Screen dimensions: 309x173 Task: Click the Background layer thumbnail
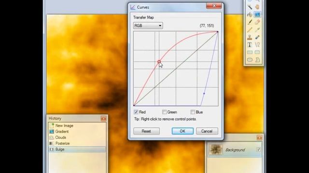pyautogui.click(x=215, y=149)
